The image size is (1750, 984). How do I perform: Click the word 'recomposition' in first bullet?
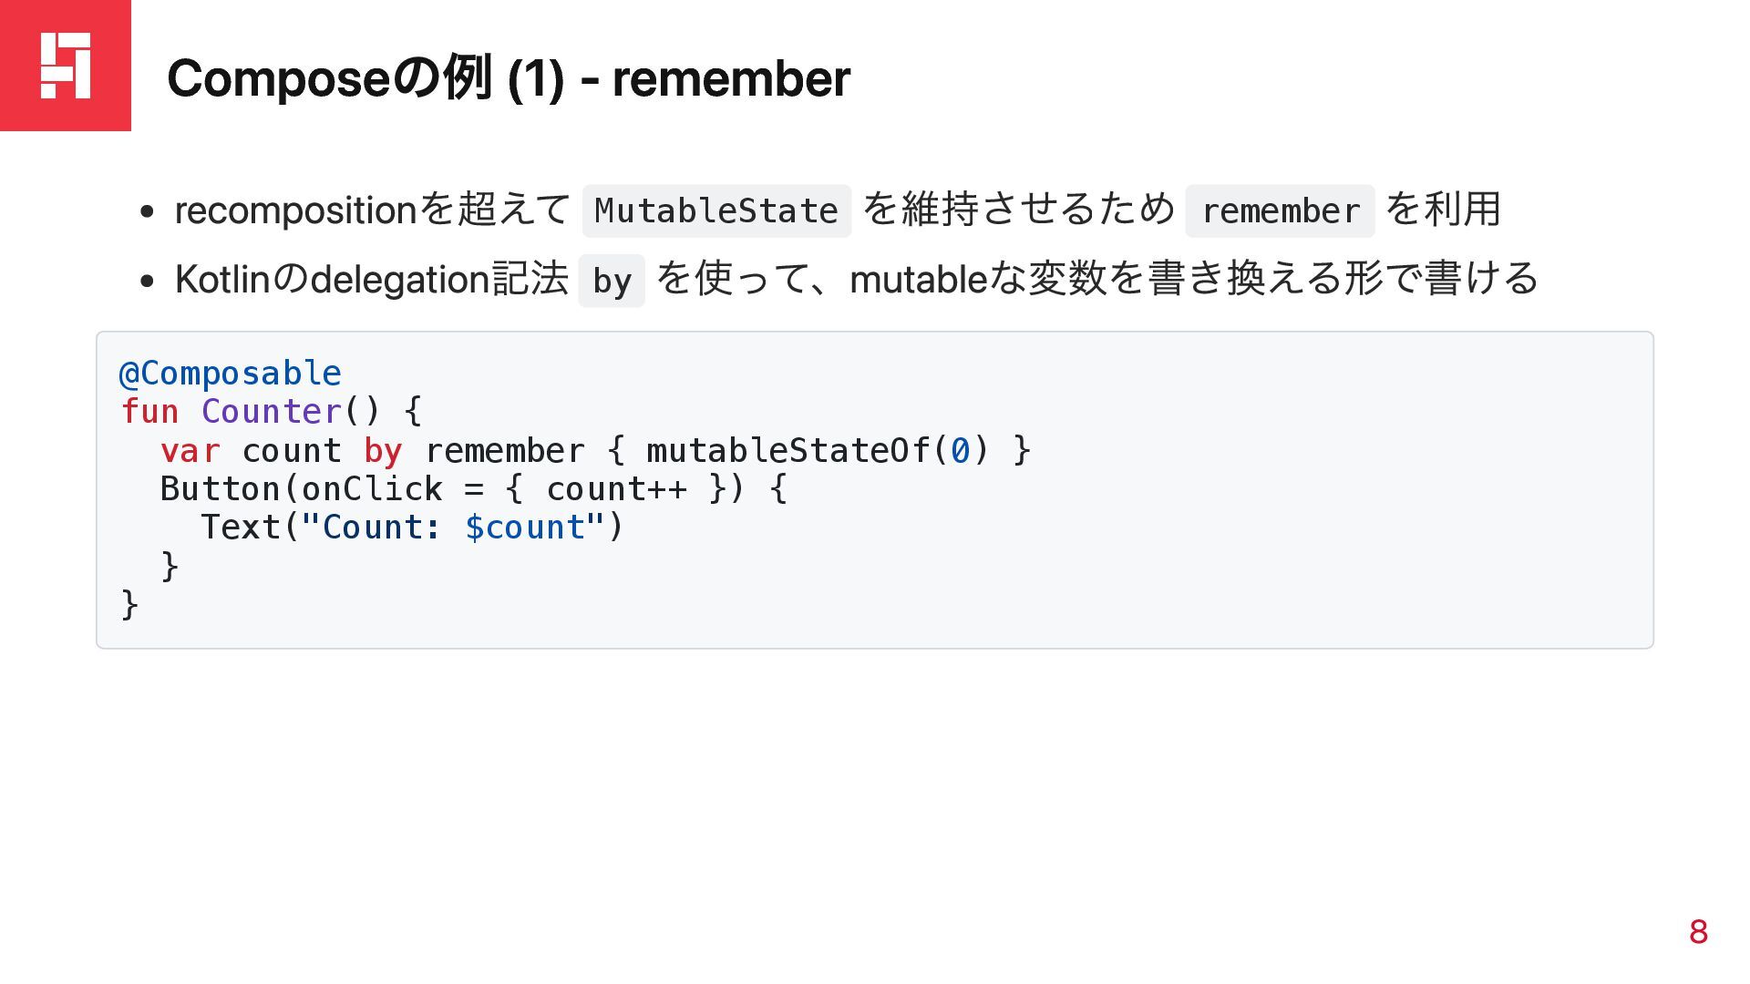point(296,210)
